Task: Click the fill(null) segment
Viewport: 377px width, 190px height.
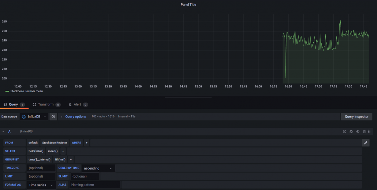Action: tap(60, 160)
